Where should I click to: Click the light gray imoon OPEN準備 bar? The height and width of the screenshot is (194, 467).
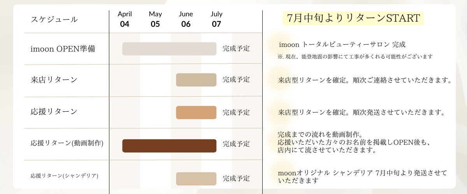point(169,49)
